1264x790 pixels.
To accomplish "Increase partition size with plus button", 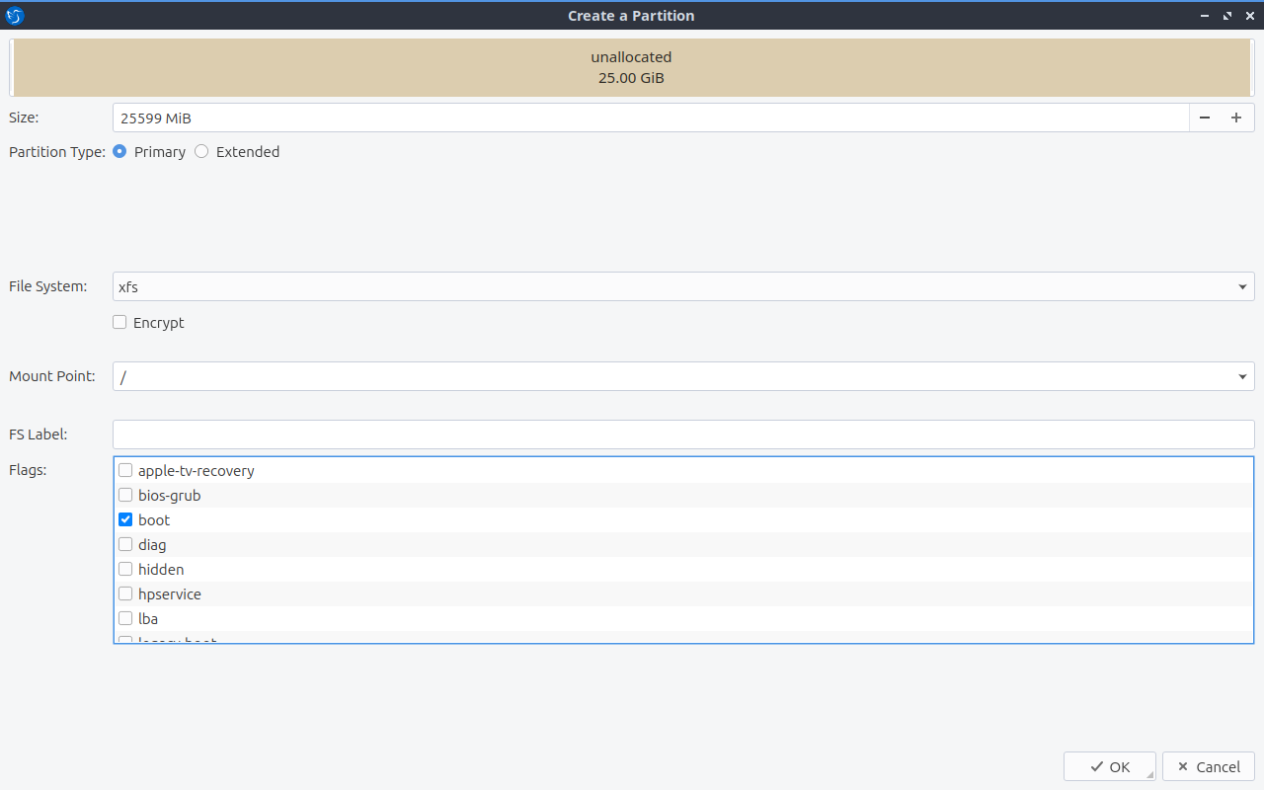I will tap(1235, 118).
